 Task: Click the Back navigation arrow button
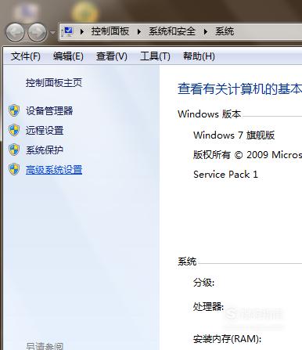coord(15,32)
